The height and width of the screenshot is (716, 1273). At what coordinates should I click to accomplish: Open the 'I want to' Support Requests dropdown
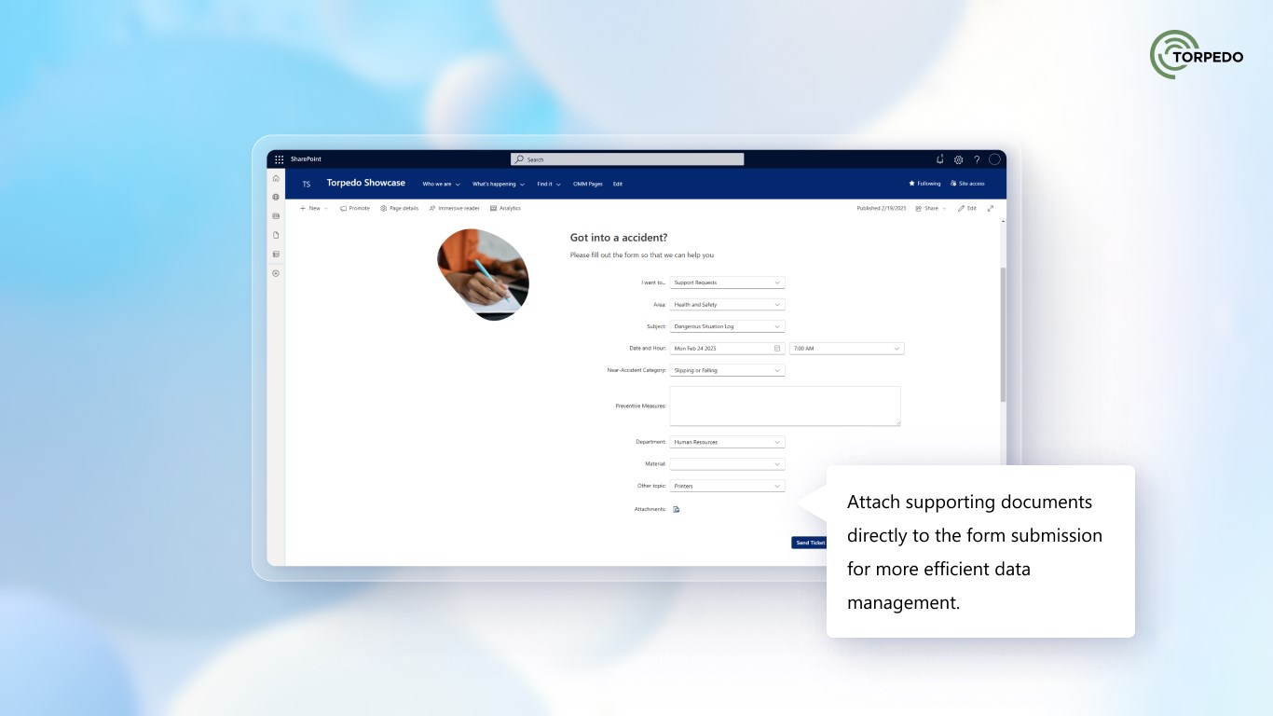[728, 282]
